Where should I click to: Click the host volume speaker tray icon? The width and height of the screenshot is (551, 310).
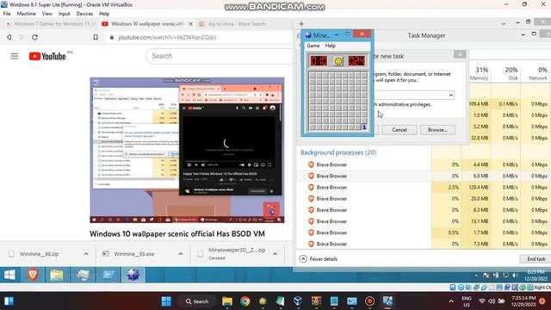(492, 301)
